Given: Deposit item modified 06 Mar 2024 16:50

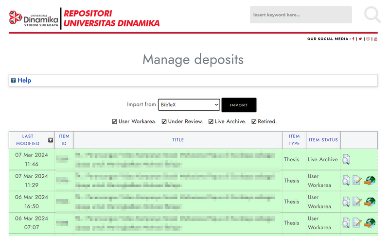Looking at the screenshot, I should (x=370, y=202).
